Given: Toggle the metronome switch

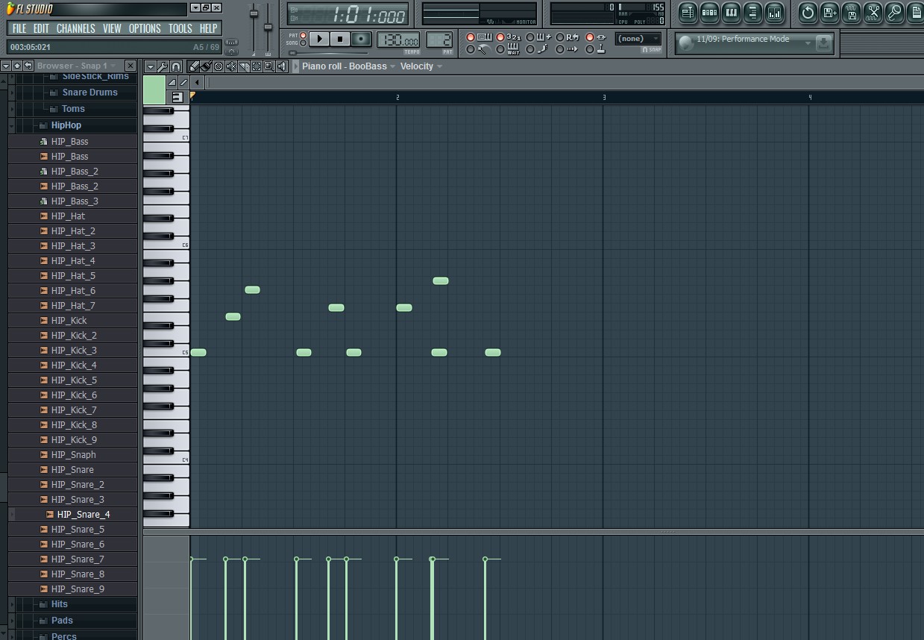Looking at the screenshot, I should point(471,50).
